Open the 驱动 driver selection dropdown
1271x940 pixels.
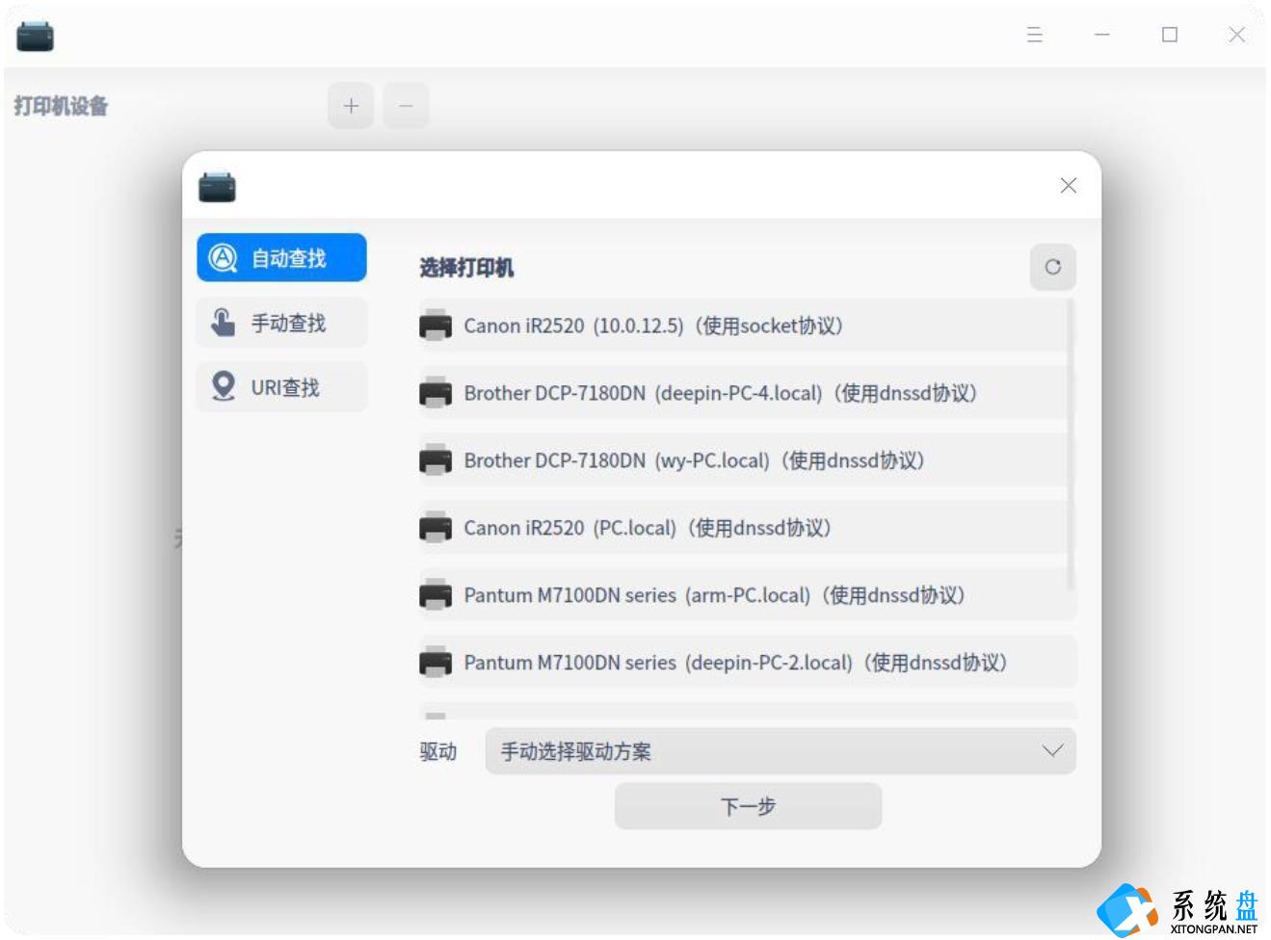pos(781,751)
